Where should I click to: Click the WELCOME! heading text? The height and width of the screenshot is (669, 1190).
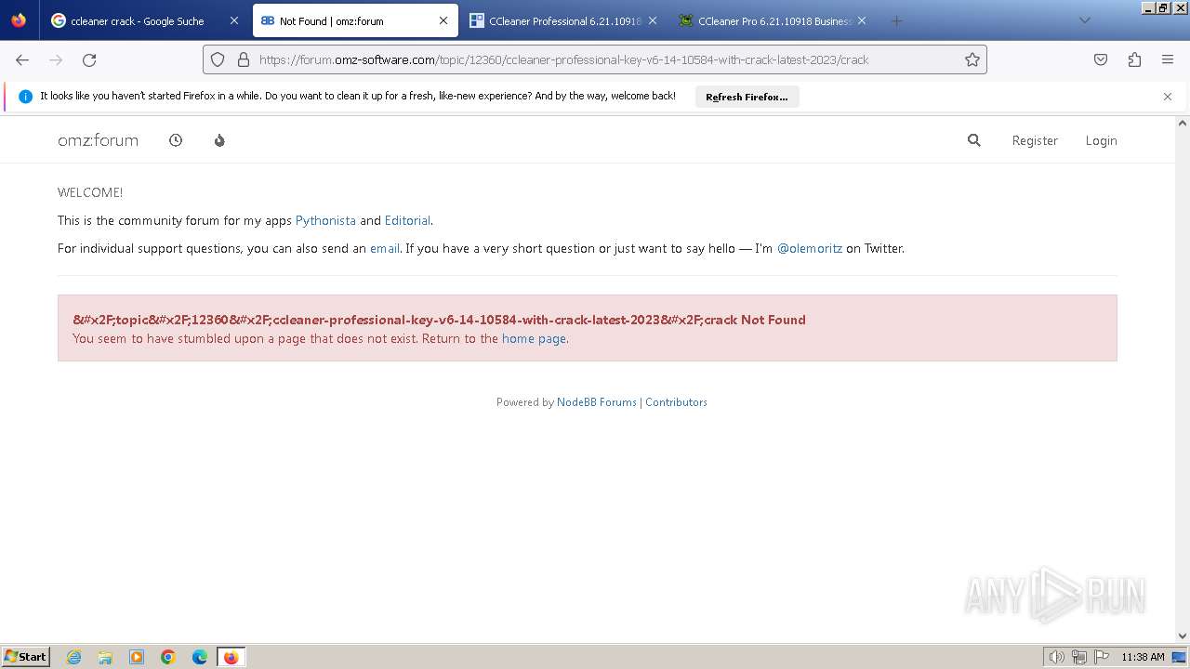tap(90, 192)
